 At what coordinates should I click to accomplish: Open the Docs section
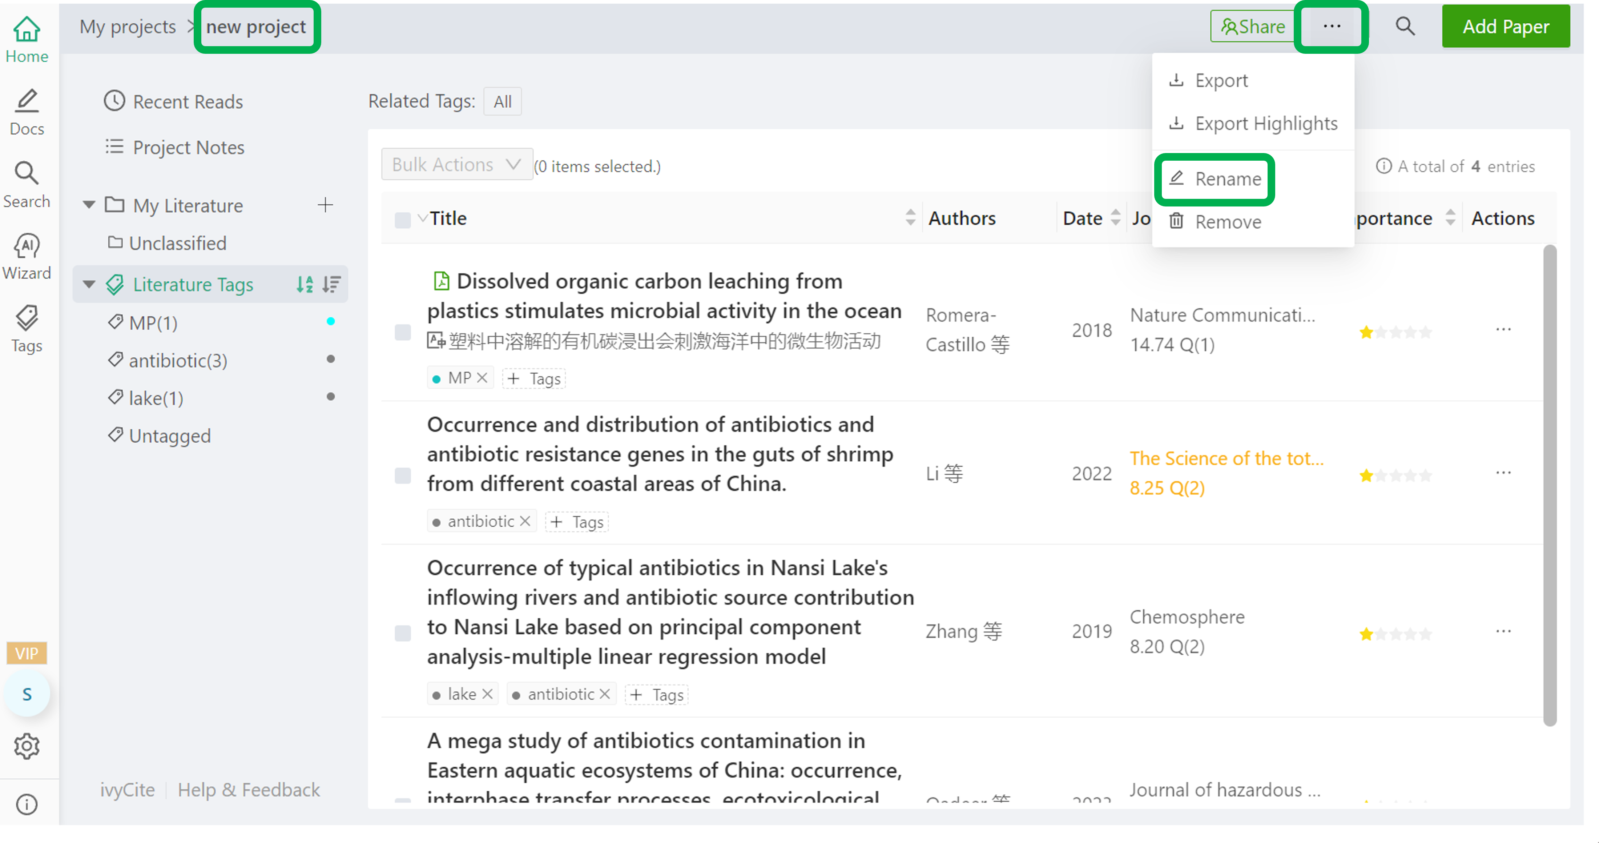[x=27, y=112]
